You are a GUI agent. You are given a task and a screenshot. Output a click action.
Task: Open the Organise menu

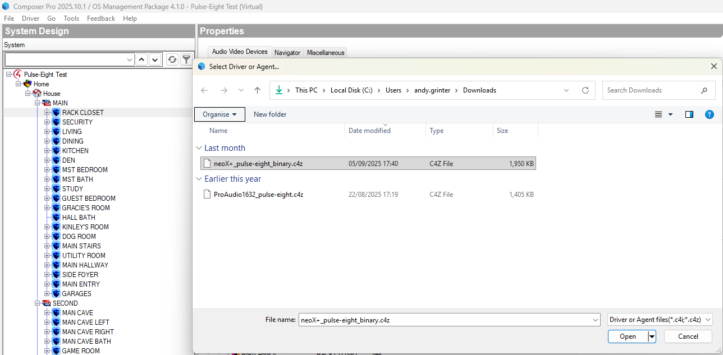219,114
